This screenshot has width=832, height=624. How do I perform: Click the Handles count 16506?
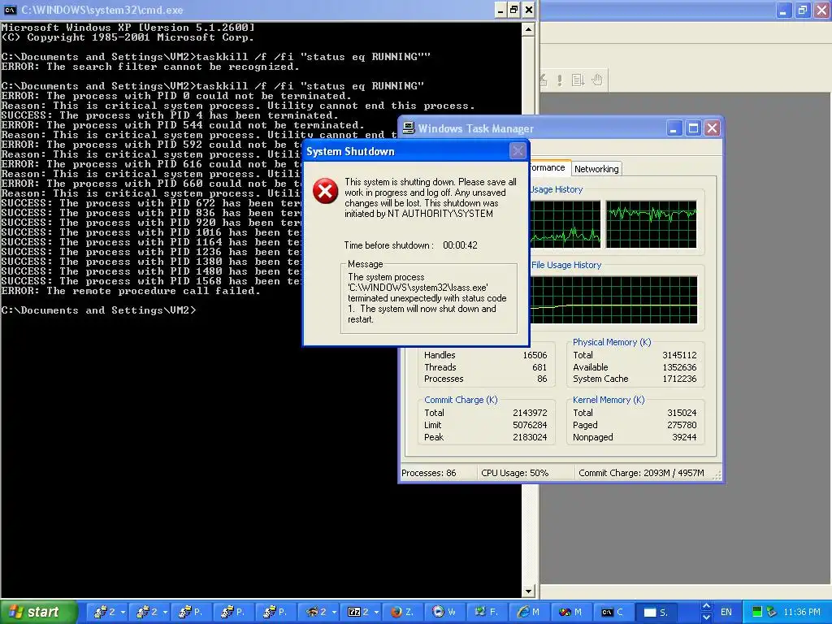[x=535, y=355]
